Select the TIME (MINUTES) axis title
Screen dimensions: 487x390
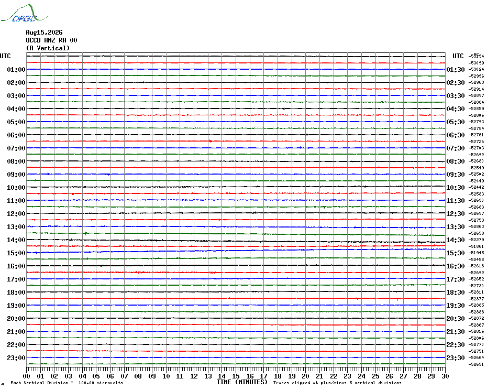point(242,382)
